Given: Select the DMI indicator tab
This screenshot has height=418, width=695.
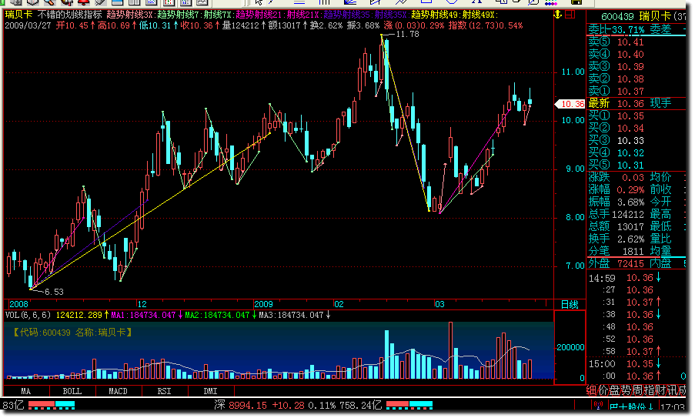Looking at the screenshot, I should (x=210, y=391).
